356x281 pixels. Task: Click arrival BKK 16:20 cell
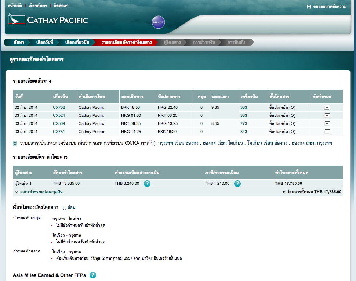click(x=175, y=132)
